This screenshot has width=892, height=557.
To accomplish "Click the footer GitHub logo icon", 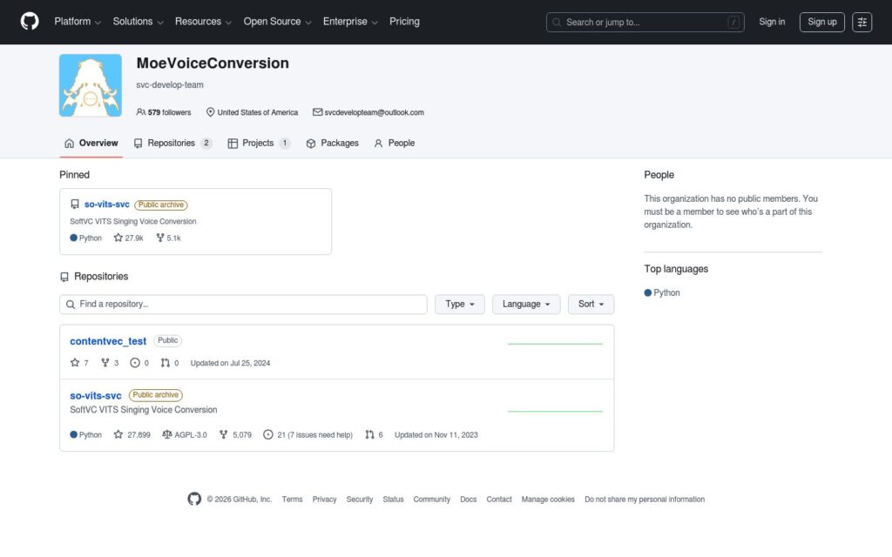I will pos(194,499).
